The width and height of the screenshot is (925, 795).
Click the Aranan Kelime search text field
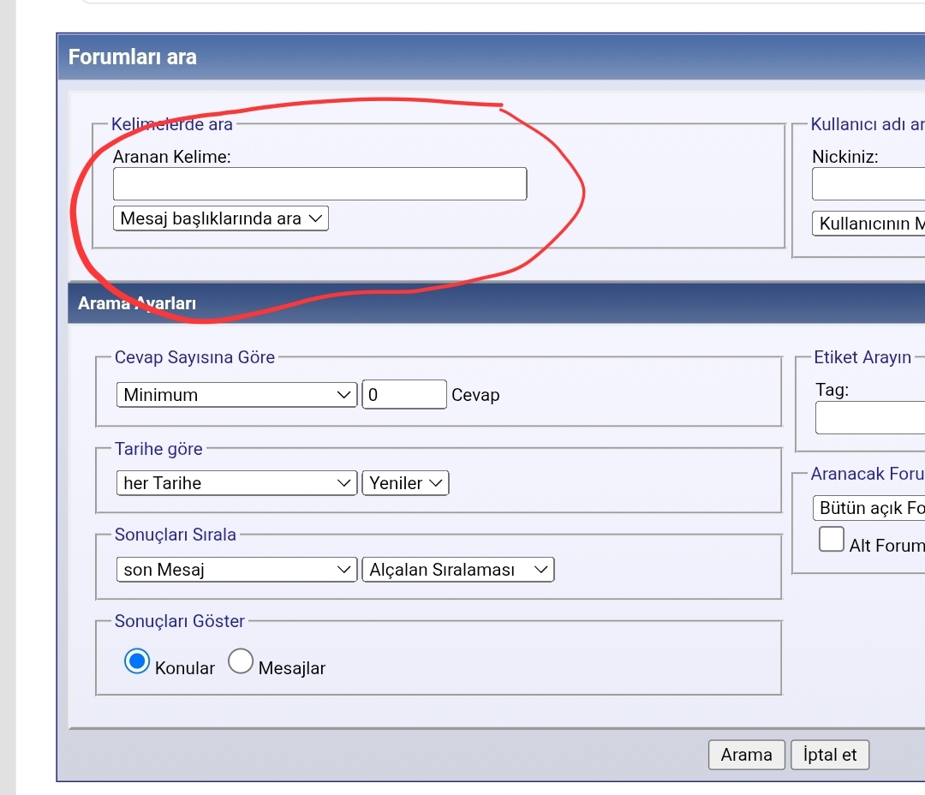tap(319, 184)
